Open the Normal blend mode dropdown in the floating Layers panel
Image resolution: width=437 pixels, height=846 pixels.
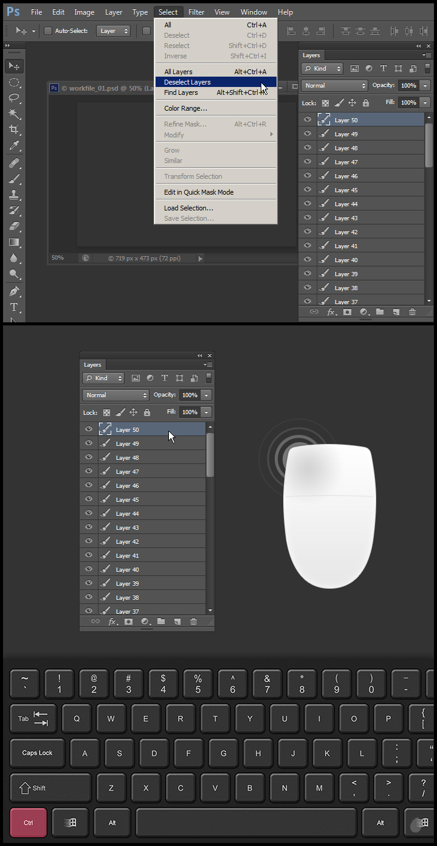click(x=115, y=395)
